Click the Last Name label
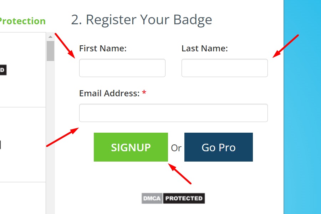Viewport: 321px width, 214px height. (x=204, y=49)
